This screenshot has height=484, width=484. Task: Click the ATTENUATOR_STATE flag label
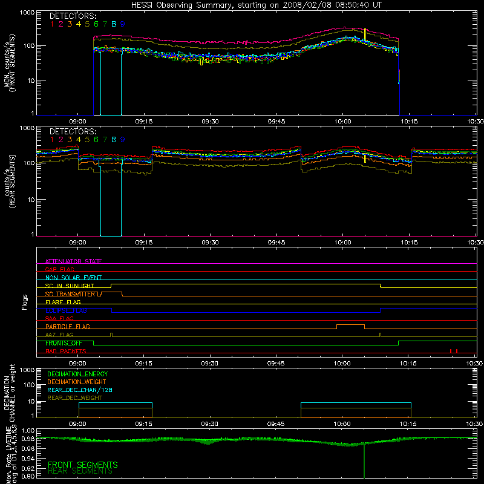coord(73,261)
